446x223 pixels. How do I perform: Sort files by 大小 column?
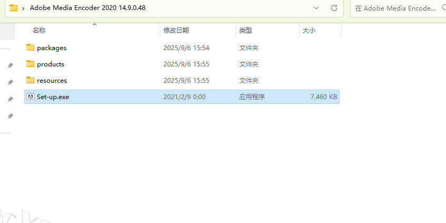click(308, 31)
